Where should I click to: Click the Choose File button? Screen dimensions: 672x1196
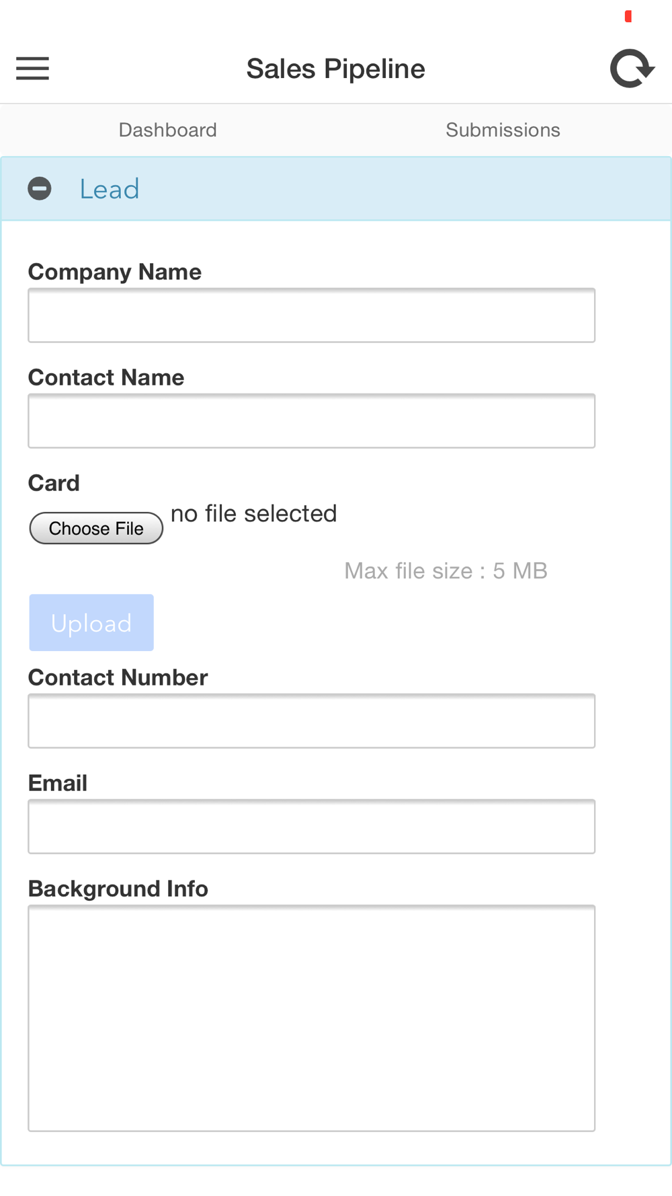pos(96,528)
